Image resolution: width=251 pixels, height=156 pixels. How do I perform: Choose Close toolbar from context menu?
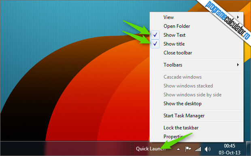pyautogui.click(x=178, y=53)
